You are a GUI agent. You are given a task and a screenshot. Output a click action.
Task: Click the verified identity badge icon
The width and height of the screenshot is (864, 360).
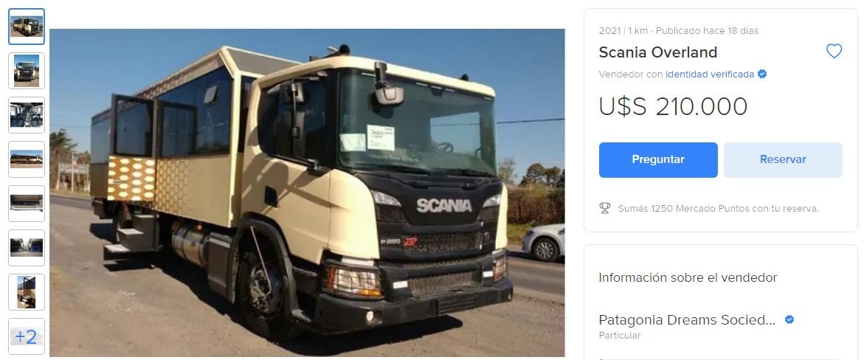[762, 74]
